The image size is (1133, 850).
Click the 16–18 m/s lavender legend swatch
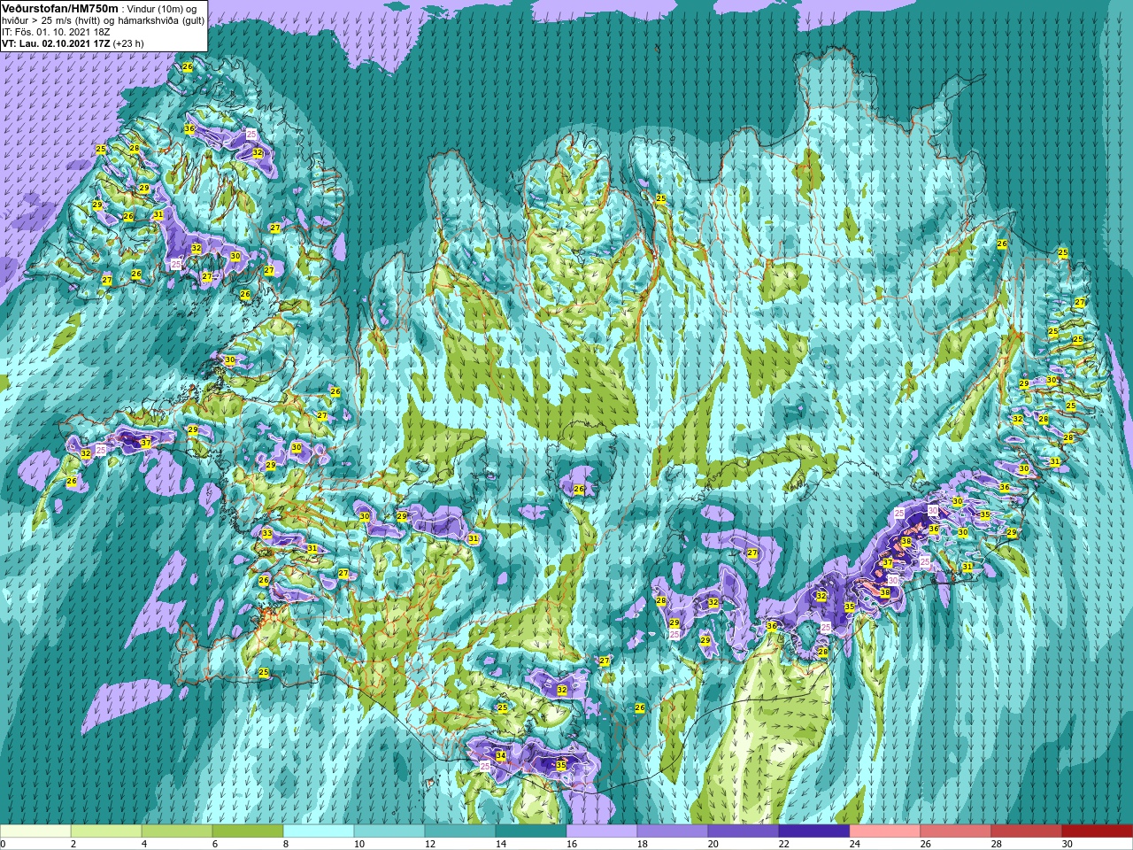point(602,831)
